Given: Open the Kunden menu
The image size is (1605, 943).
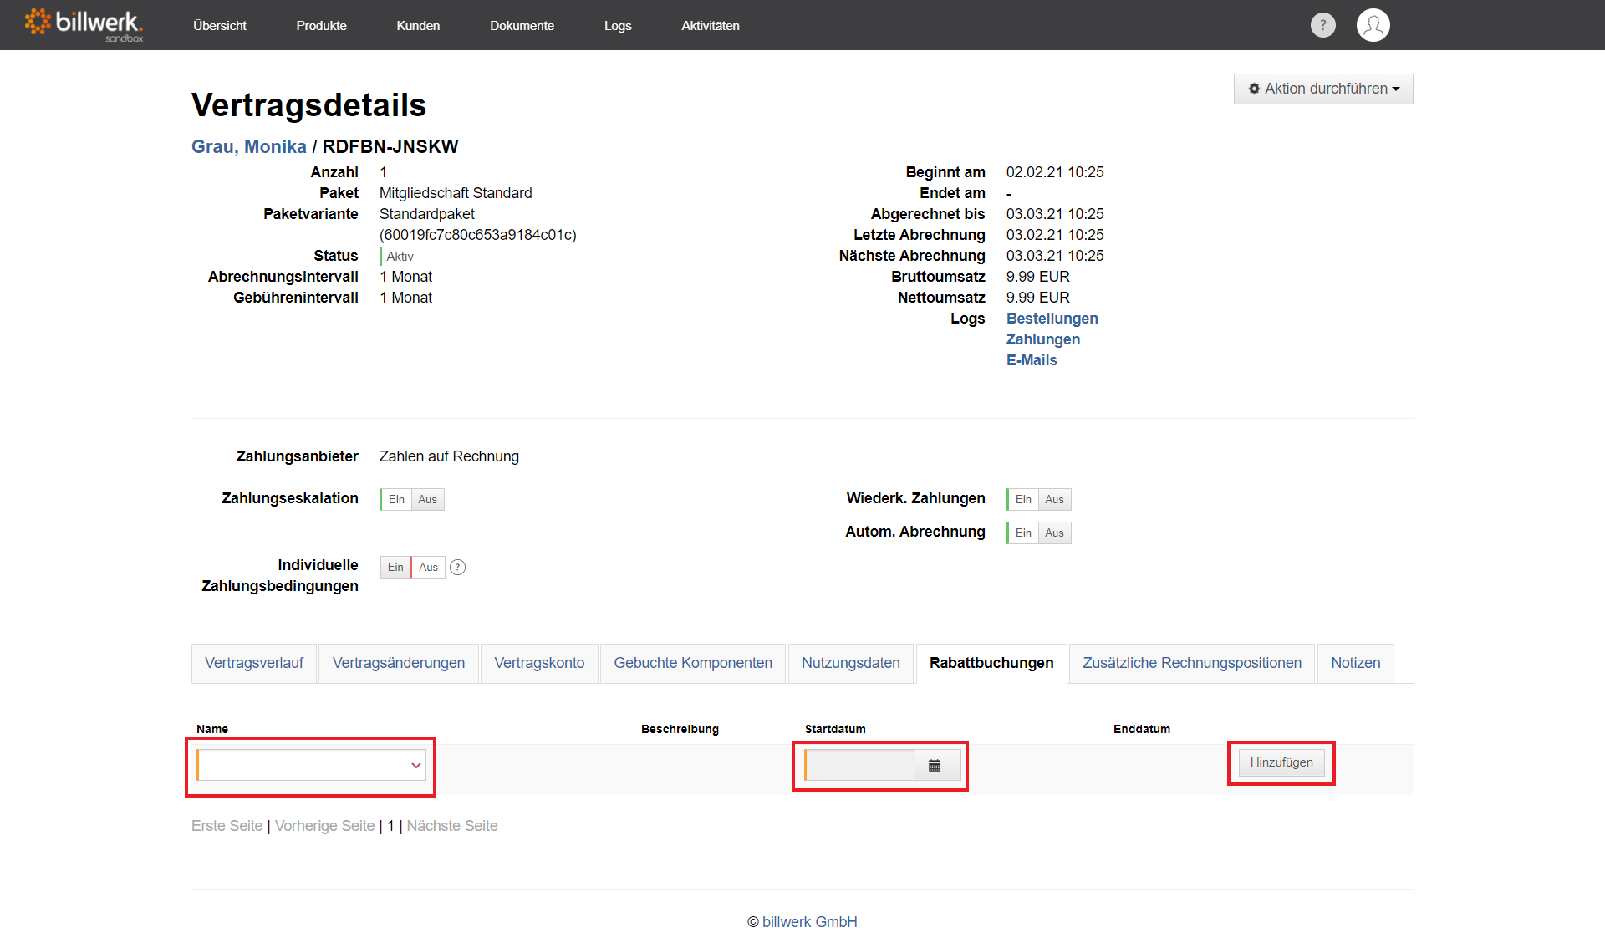Looking at the screenshot, I should [x=418, y=25].
